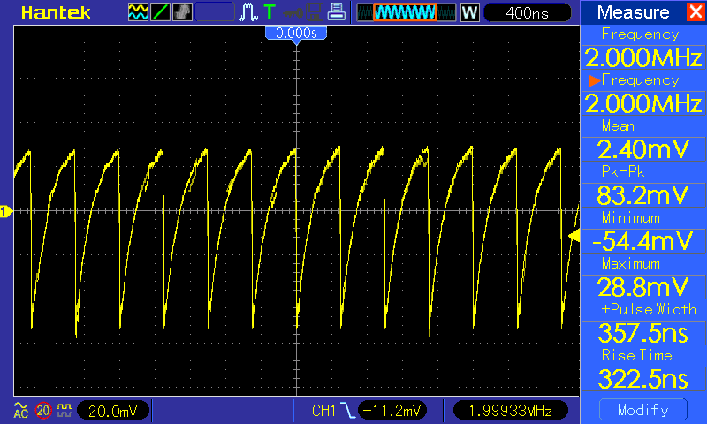The height and width of the screenshot is (424, 707).
Task: Open the 20.0mV vertical scale setting
Action: click(x=113, y=410)
